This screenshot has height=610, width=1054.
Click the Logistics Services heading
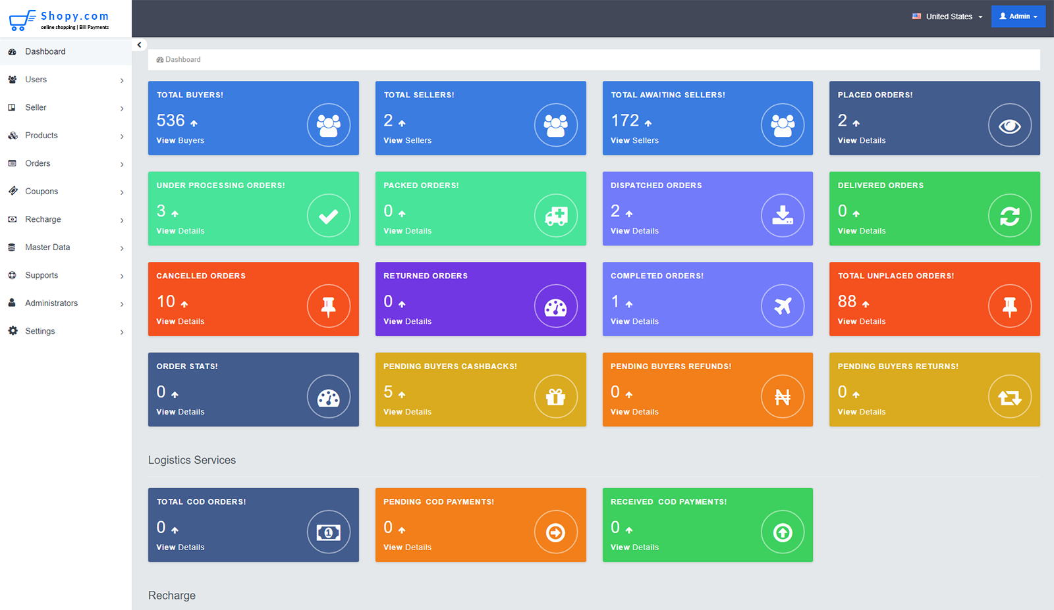pos(192,460)
